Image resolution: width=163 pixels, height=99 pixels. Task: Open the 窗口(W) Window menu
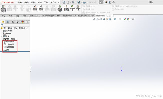tap(53, 2)
